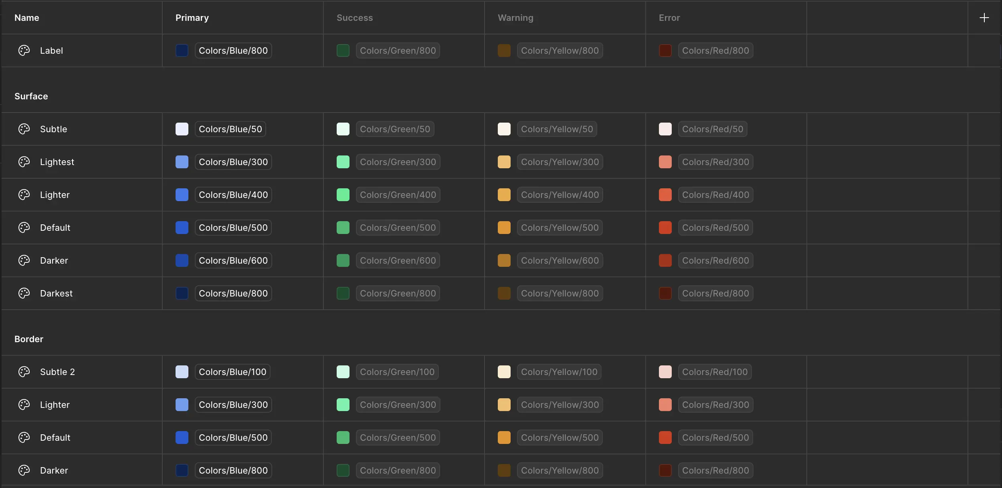This screenshot has height=488, width=1002.
Task: Click the Colors/Red/100 alias chip
Action: pyautogui.click(x=715, y=372)
